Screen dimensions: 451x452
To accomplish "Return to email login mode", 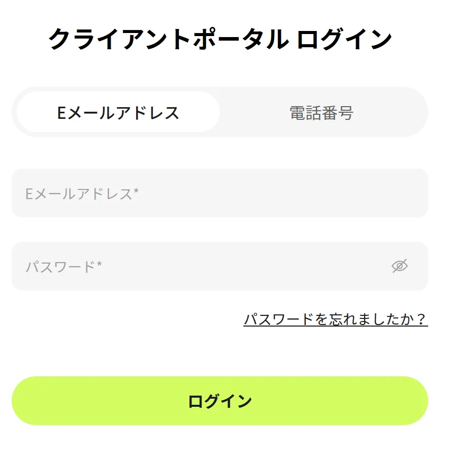I will click(x=118, y=112).
